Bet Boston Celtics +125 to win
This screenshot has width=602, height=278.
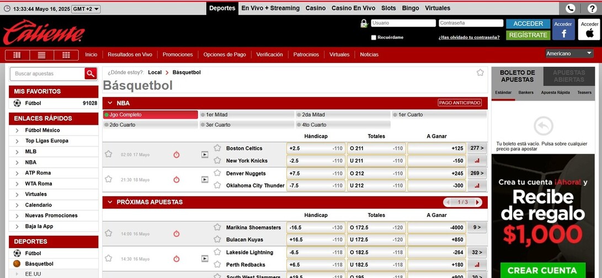[x=436, y=148]
